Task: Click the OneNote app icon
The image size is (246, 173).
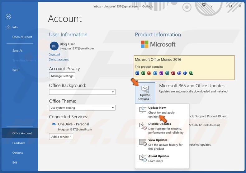Action: (161, 73)
